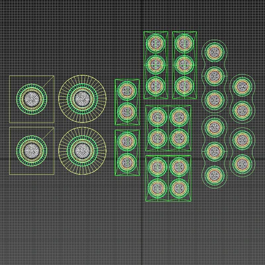Select the upper two-lamp rounded-outline fixture
Image resolution: width=265 pixels, height=265 pixels.
[242, 99]
